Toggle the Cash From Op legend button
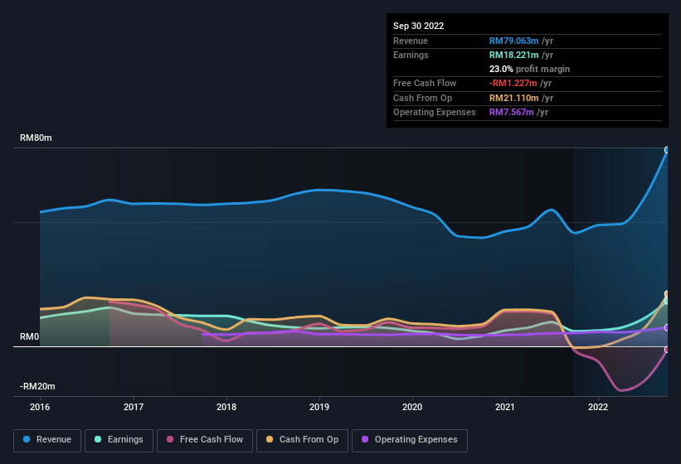 tap(302, 440)
